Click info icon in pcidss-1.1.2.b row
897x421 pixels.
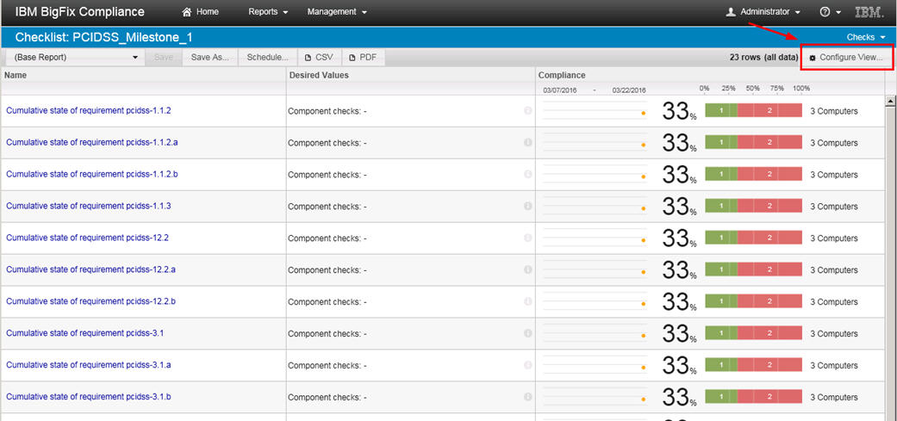click(528, 174)
